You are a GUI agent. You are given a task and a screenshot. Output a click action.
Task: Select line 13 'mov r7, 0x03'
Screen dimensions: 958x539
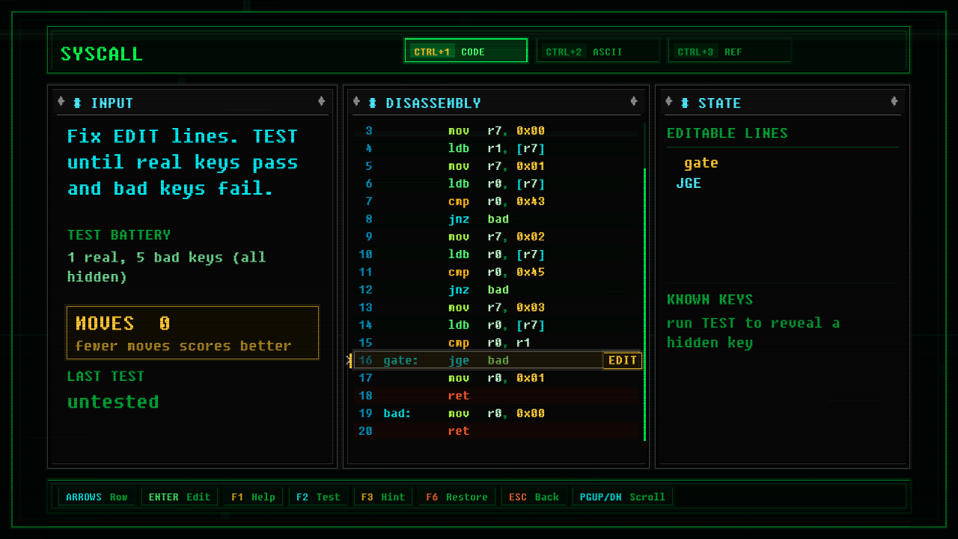497,308
